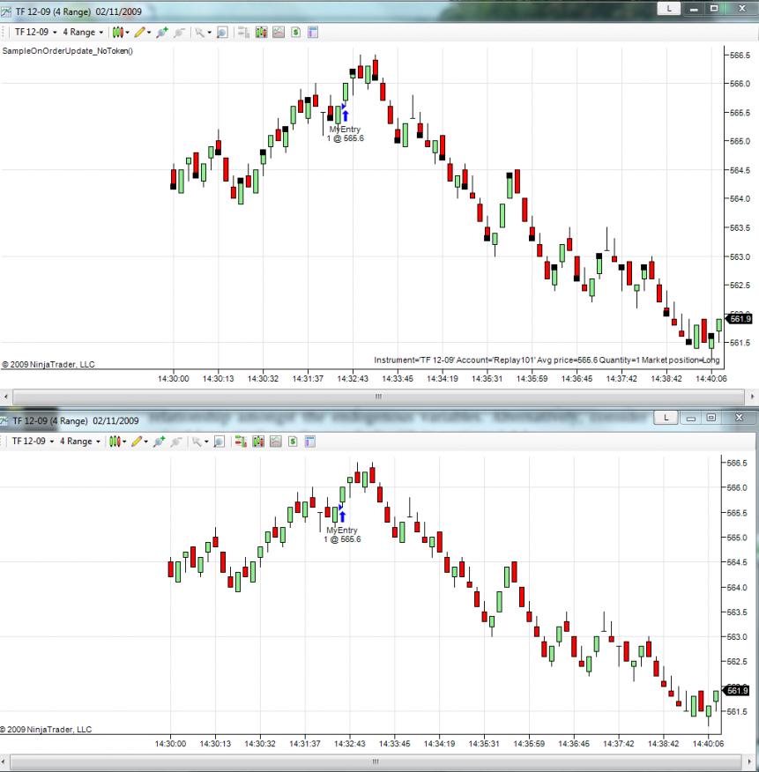The height and width of the screenshot is (772, 759).
Task: Open TF 12-09 instrument dropdown in bottom chart
Action: [x=33, y=442]
